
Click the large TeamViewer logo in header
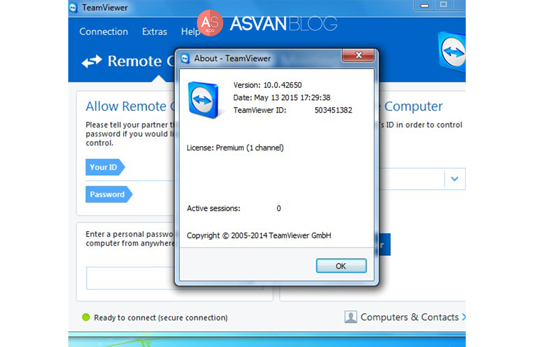(x=452, y=52)
